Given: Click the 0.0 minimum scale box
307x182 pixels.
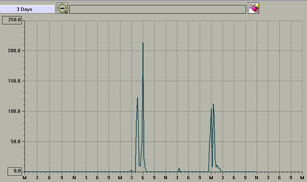Looking at the screenshot, I should pos(13,171).
